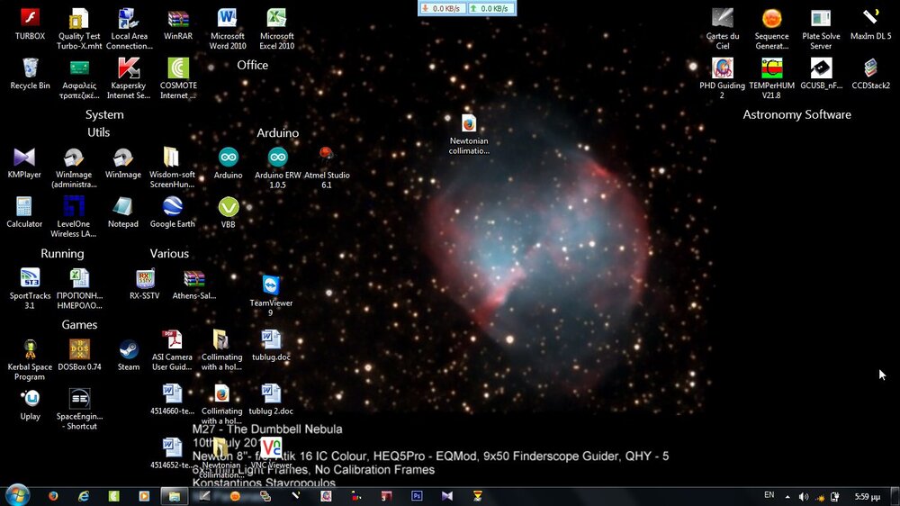Open the Google Earth shortcut

coord(172,207)
